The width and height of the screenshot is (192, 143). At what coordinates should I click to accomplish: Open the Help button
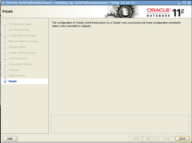coord(10,138)
